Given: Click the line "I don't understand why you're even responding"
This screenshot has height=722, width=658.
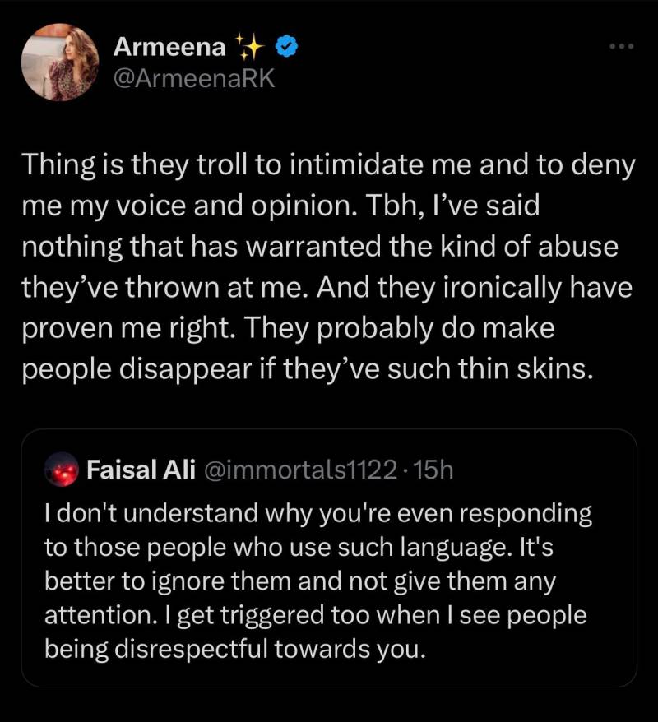Looking at the screenshot, I should pos(318,514).
